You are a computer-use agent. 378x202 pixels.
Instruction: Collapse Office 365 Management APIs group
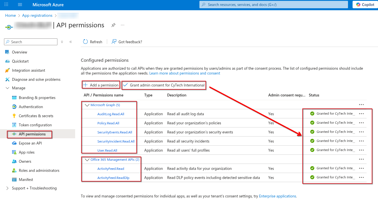coord(87,160)
